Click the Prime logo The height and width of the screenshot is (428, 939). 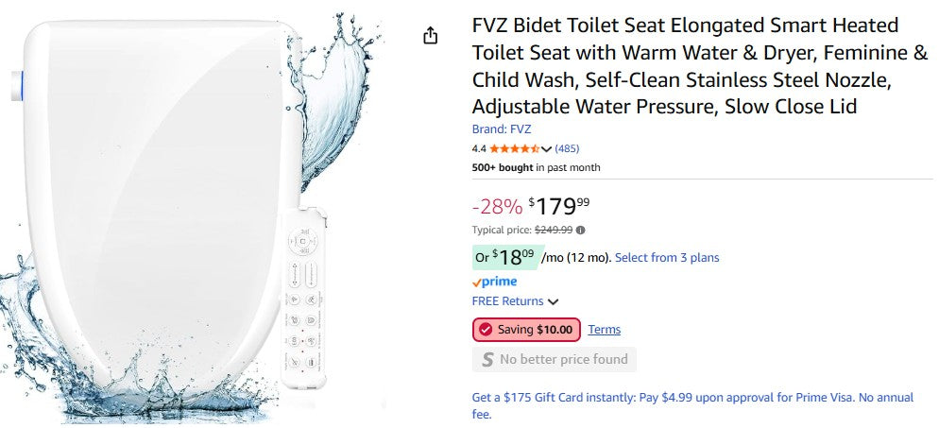(x=494, y=282)
